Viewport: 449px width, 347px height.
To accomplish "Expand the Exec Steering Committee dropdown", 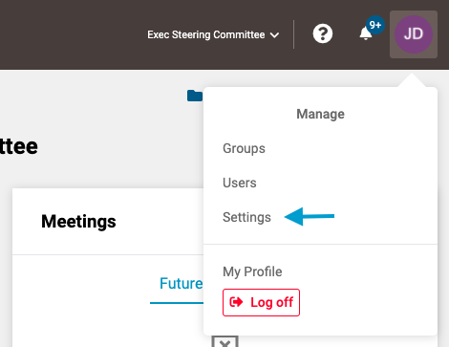I will coord(213,34).
